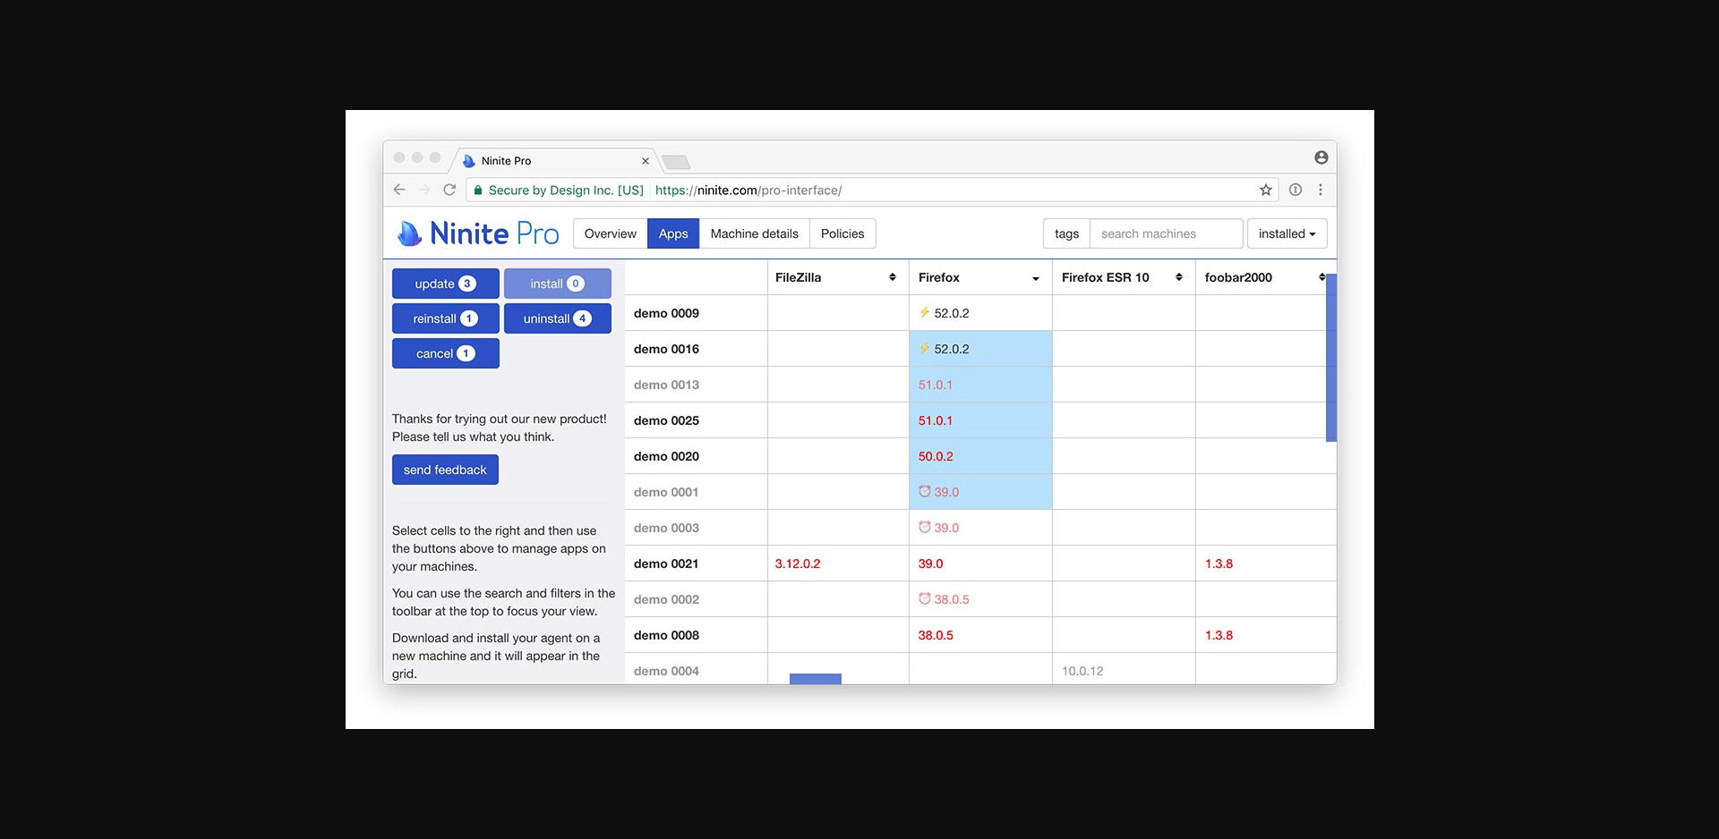
Task: Switch to the Overview tab
Action: point(611,233)
